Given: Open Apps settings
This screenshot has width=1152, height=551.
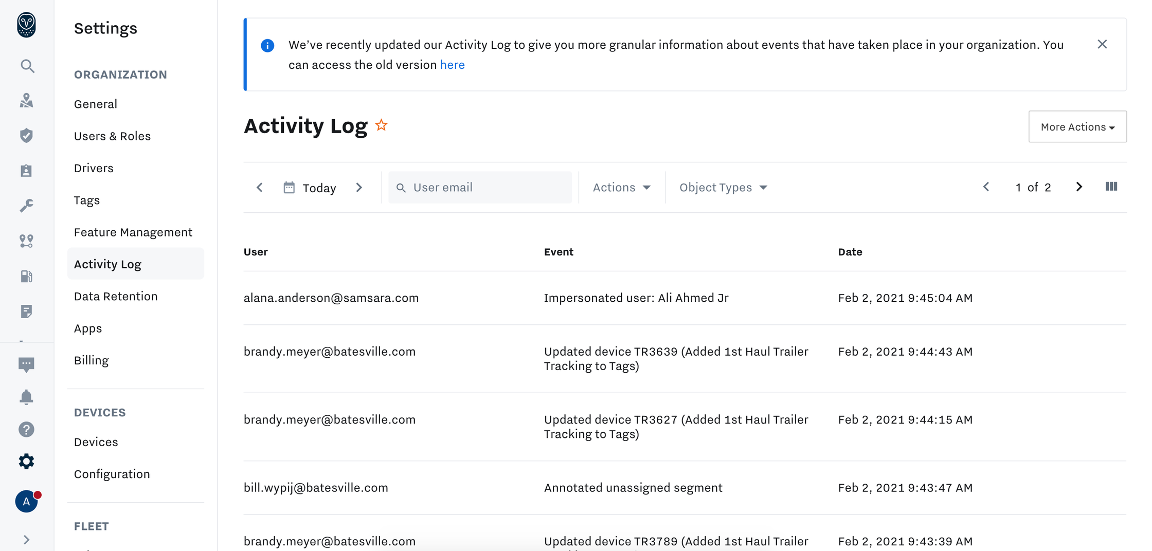Looking at the screenshot, I should [88, 328].
